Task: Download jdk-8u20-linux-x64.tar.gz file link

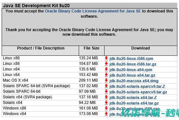Action: point(132,75)
